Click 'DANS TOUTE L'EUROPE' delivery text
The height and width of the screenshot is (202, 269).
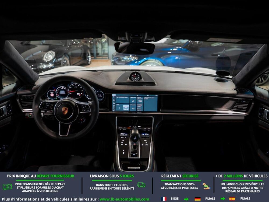click(112, 185)
